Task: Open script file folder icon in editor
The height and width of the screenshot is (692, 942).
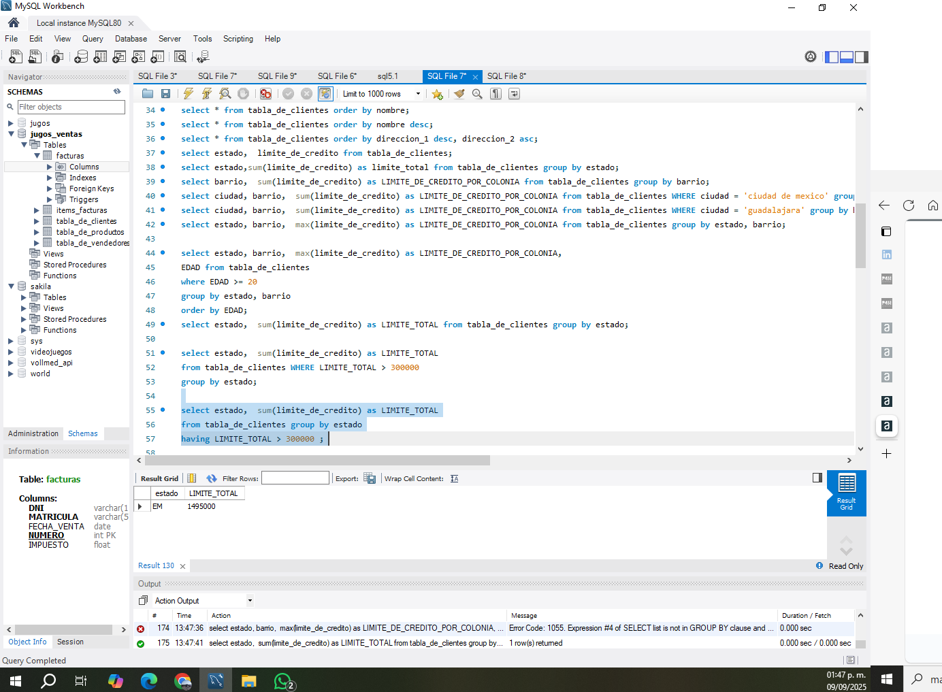Action: point(148,94)
